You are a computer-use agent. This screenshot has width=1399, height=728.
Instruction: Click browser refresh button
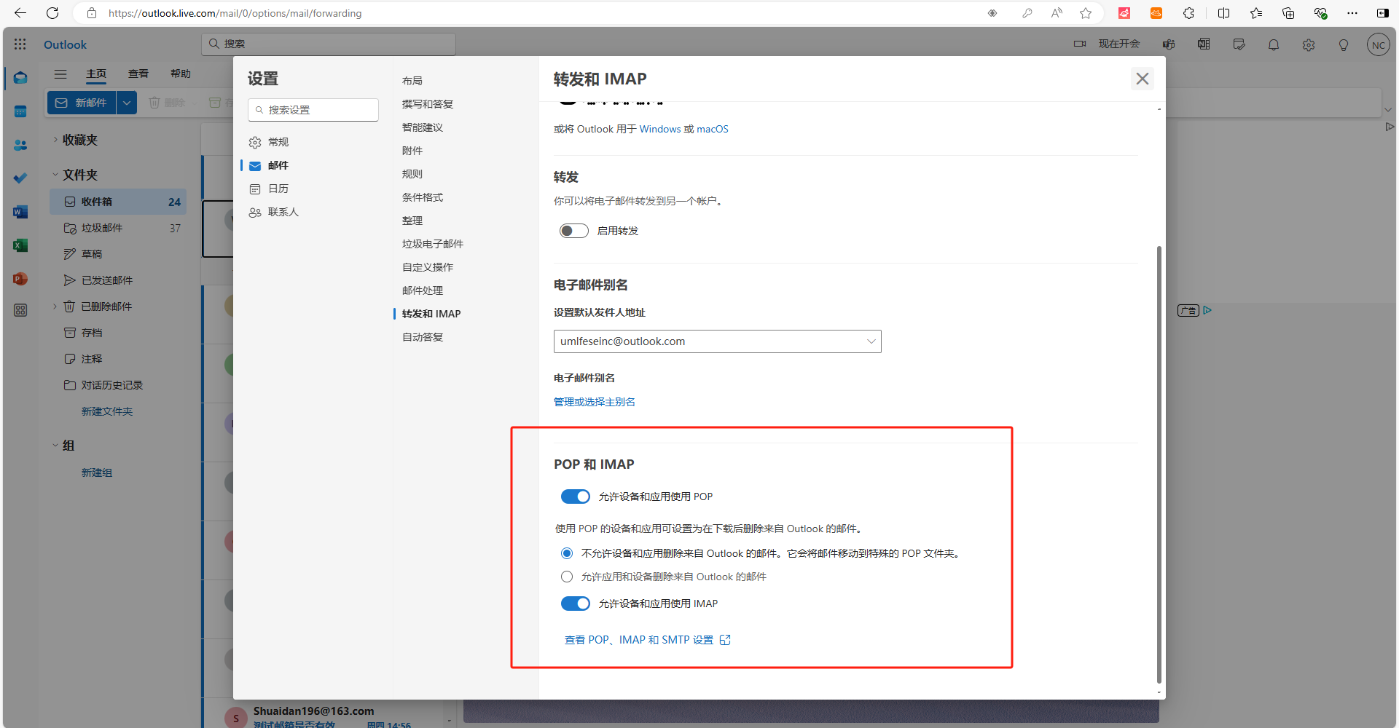tap(52, 13)
